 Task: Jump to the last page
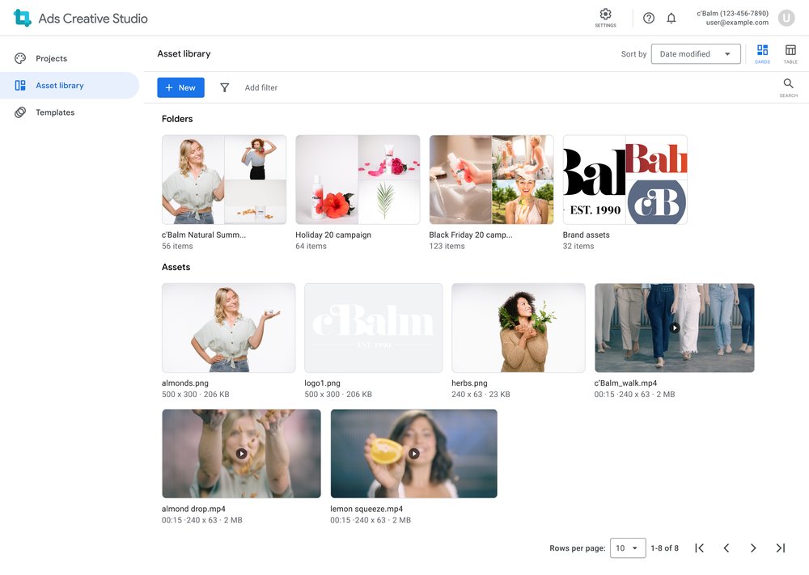tap(780, 548)
